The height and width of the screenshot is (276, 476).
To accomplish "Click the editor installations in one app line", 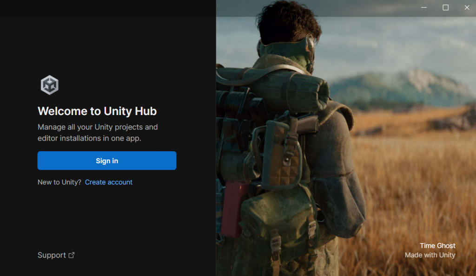I will [x=90, y=138].
